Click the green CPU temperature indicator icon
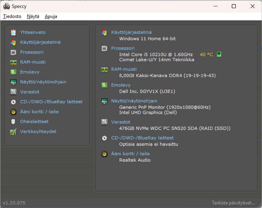This screenshot has height=208, width=262. click(x=219, y=54)
